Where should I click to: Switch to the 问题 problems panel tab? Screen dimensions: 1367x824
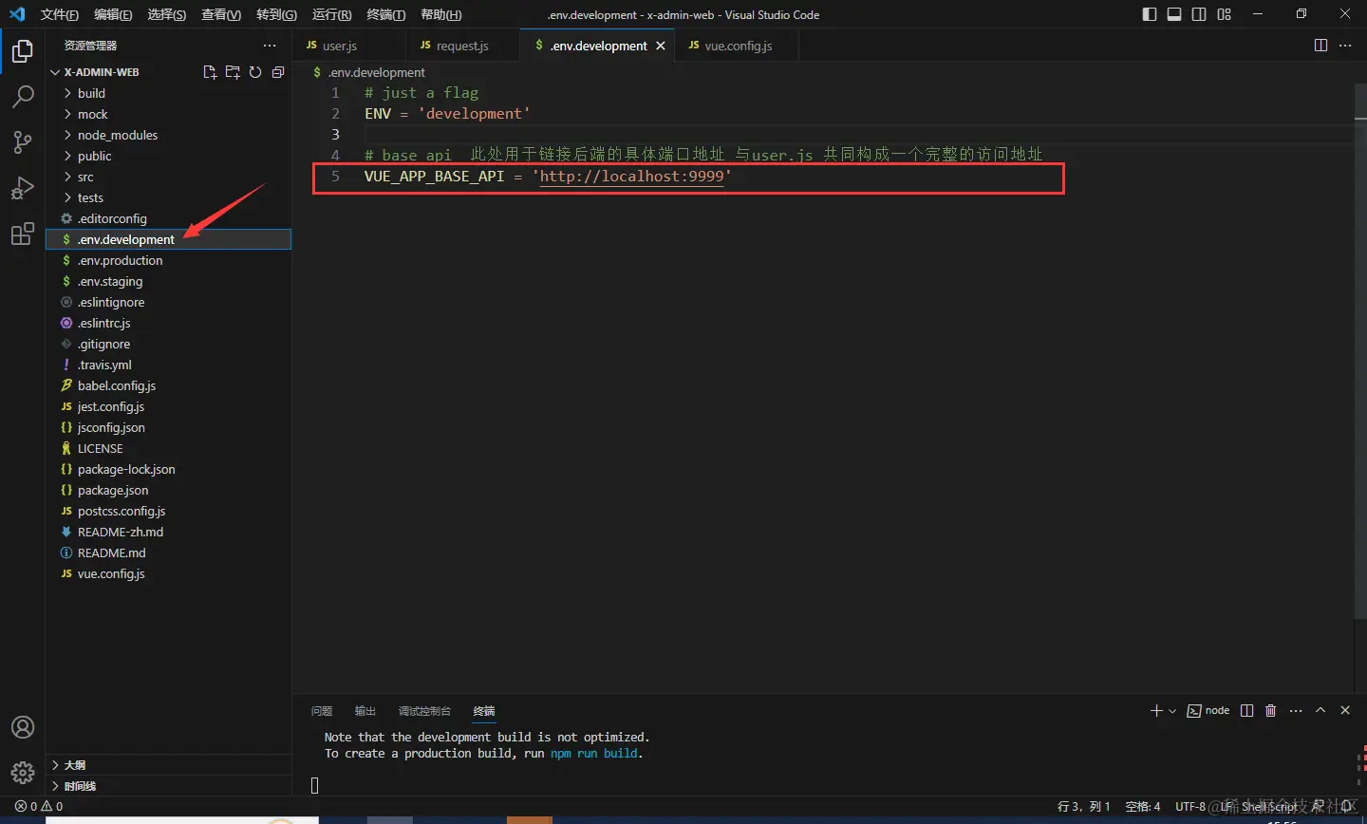click(x=322, y=711)
